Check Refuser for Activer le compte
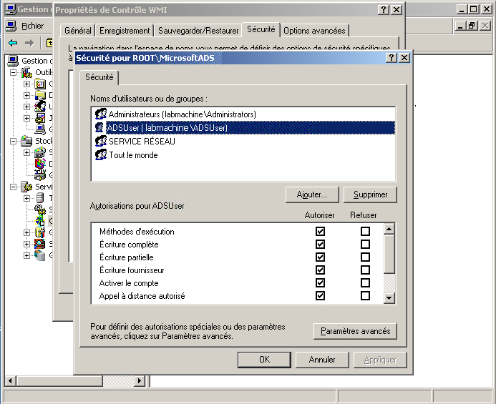This screenshot has height=404, width=496. tap(365, 283)
